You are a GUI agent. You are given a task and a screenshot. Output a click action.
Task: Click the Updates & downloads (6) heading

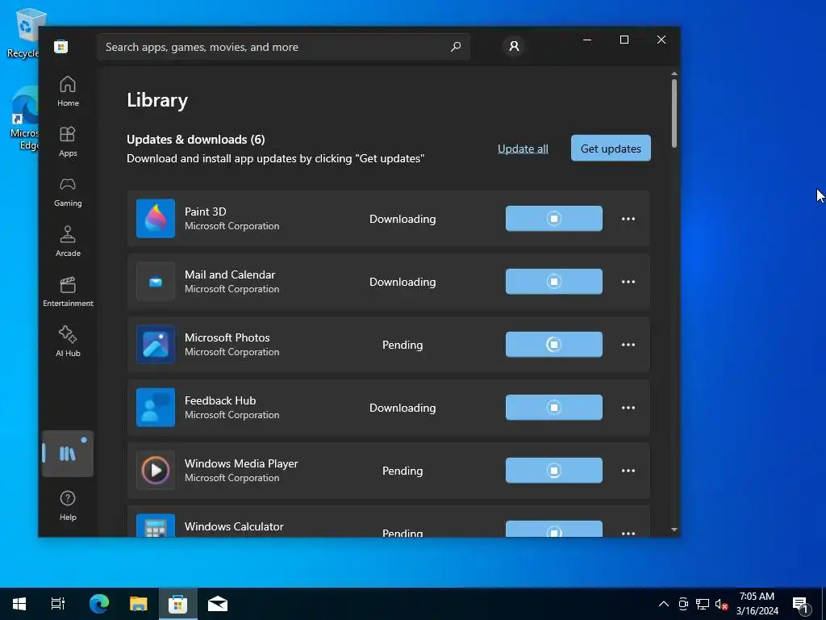pyautogui.click(x=196, y=139)
